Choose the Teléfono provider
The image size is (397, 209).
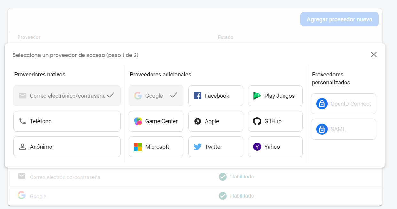pyautogui.click(x=67, y=121)
